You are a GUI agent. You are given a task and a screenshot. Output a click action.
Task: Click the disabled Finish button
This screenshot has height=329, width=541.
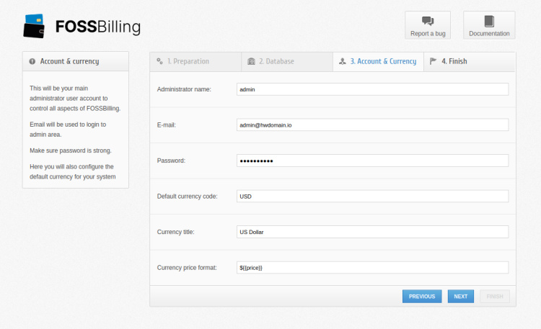click(x=494, y=296)
